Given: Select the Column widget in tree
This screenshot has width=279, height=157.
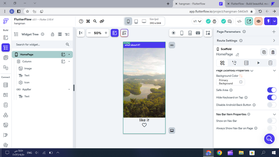Looking at the screenshot, I should point(27,61).
